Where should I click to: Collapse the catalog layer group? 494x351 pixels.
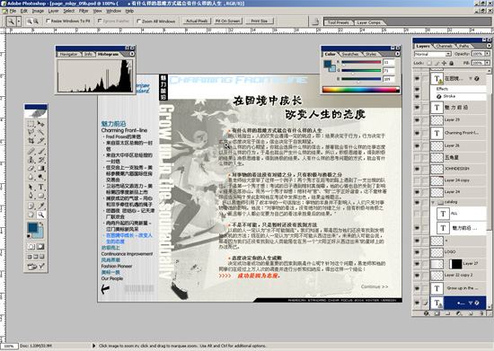point(433,202)
